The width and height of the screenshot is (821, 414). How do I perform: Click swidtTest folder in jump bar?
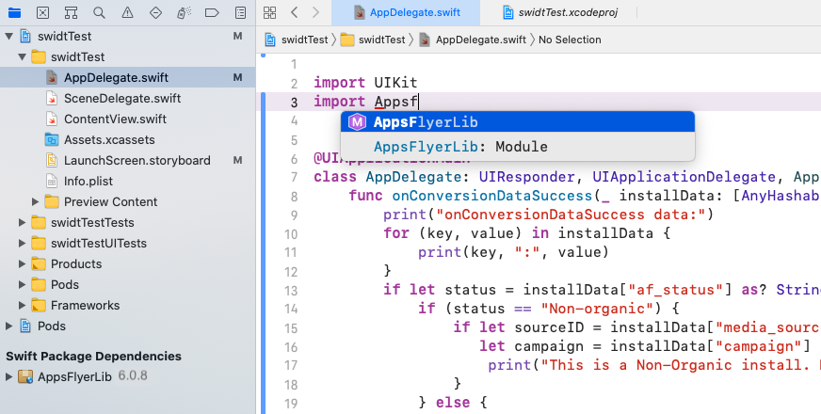(373, 40)
